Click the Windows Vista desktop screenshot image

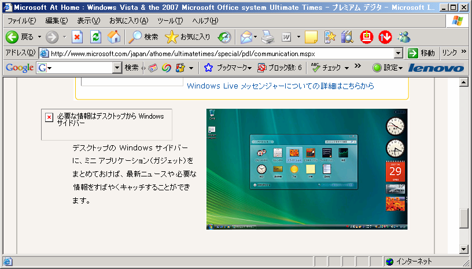coord(307,169)
